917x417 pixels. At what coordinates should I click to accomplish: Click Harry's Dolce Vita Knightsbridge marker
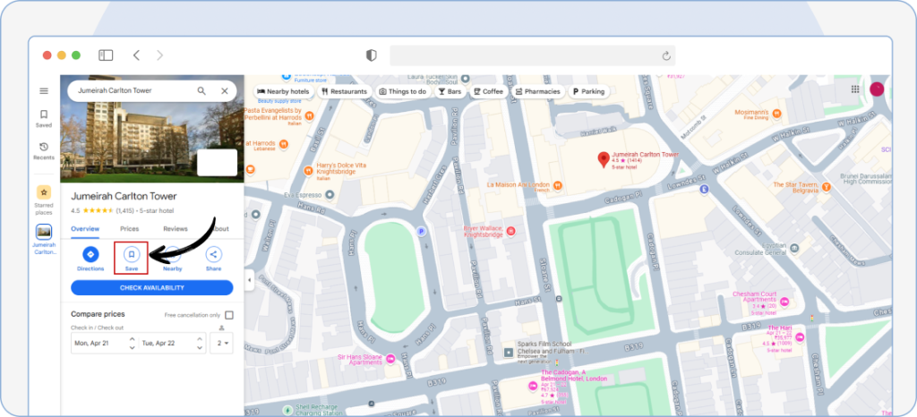click(309, 171)
